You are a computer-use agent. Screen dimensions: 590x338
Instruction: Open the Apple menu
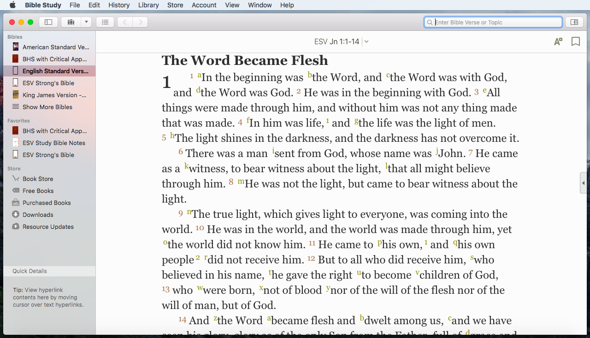(12, 5)
